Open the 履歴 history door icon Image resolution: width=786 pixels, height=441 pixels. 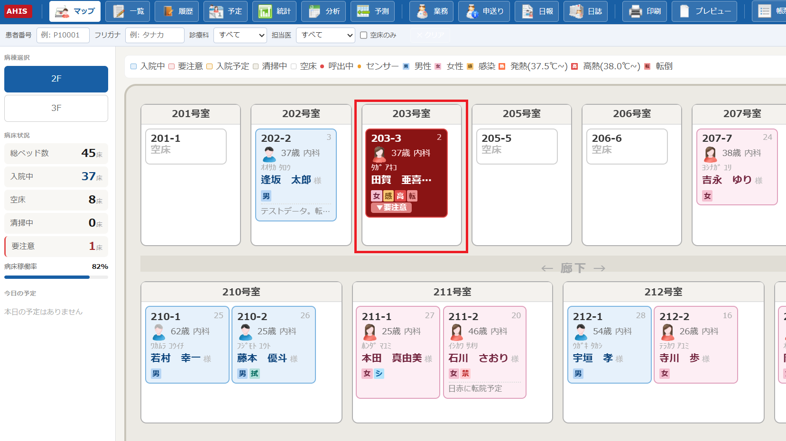(x=167, y=11)
